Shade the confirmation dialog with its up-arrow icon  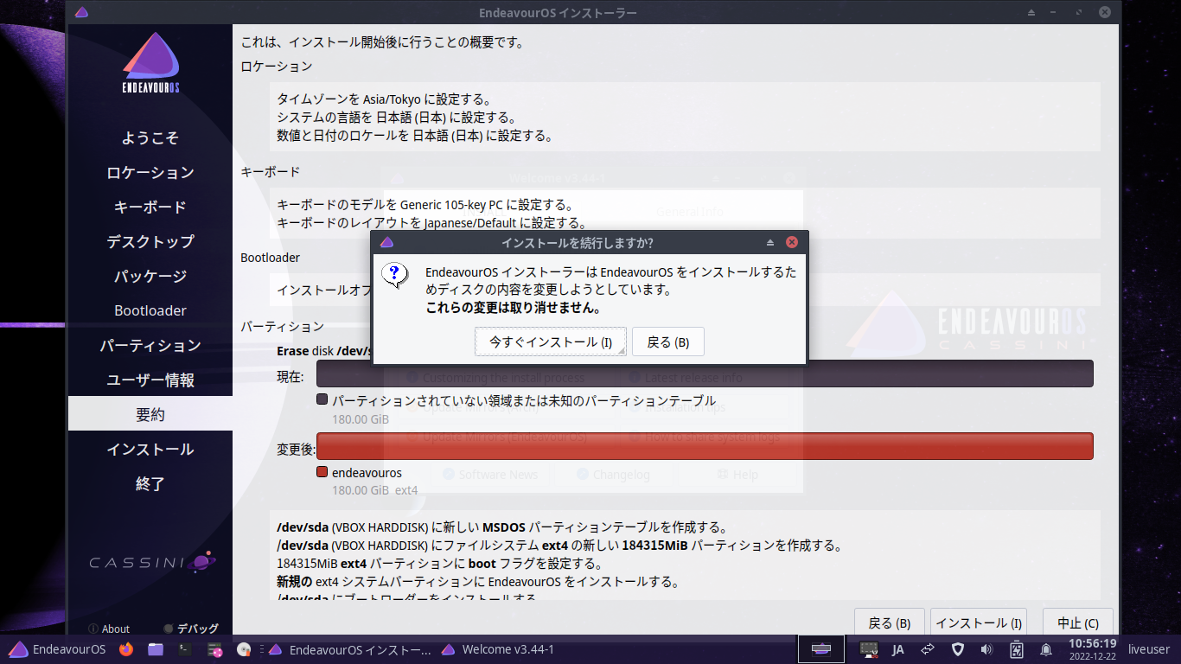pyautogui.click(x=769, y=243)
